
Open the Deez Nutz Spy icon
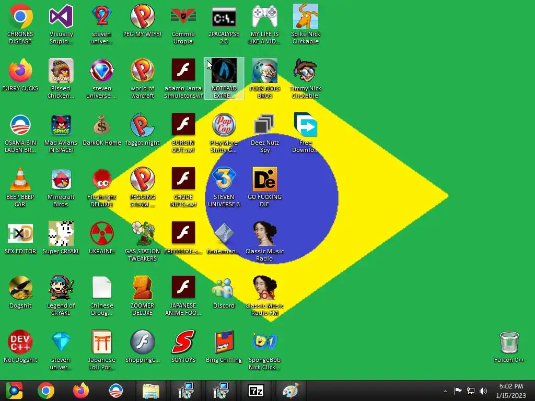pyautogui.click(x=265, y=133)
